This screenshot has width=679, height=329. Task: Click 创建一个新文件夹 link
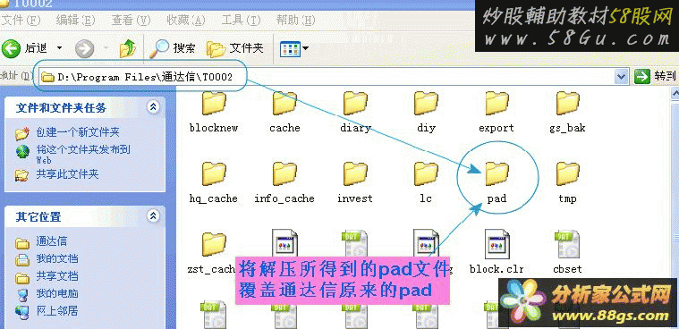[78, 132]
